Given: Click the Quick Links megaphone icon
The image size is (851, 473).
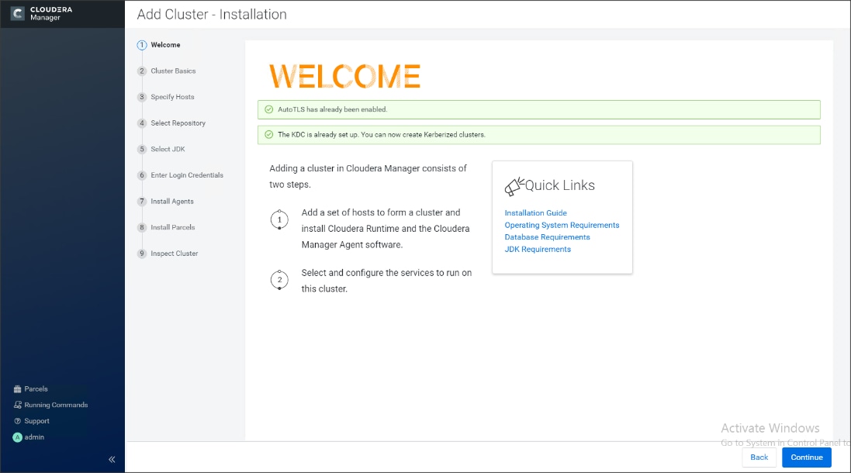Looking at the screenshot, I should click(514, 187).
